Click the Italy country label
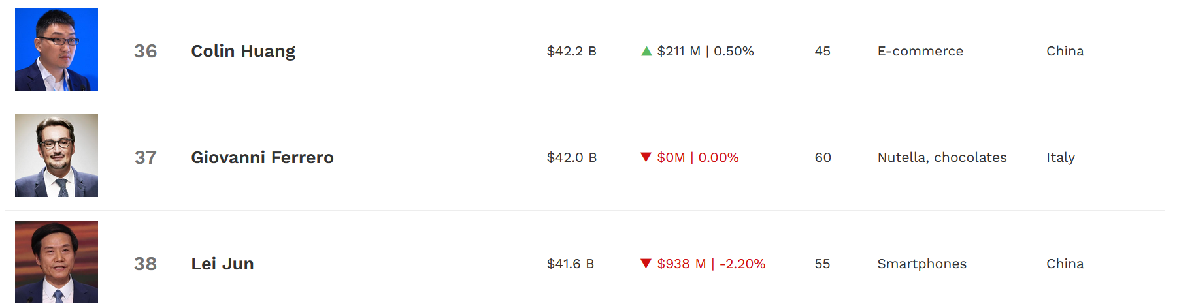This screenshot has height=306, width=1177. point(1060,157)
